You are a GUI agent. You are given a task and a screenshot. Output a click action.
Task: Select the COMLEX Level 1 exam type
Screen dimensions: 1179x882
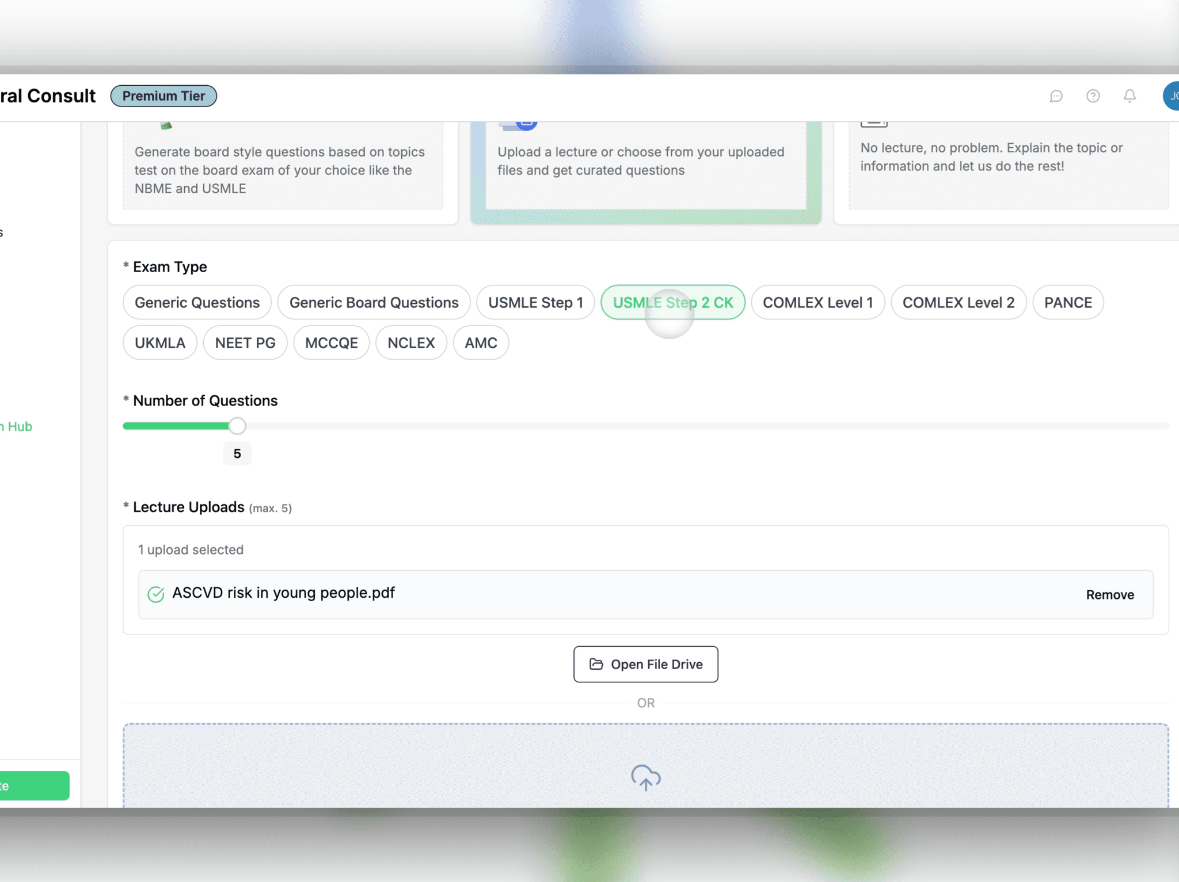(x=818, y=302)
